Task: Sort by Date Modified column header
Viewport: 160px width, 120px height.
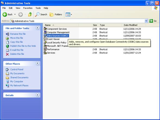Action: point(134,25)
